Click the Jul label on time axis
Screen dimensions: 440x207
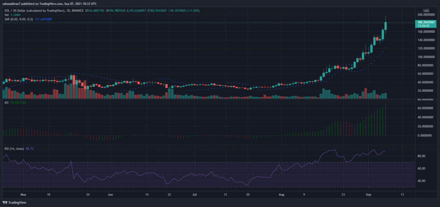point(194,194)
